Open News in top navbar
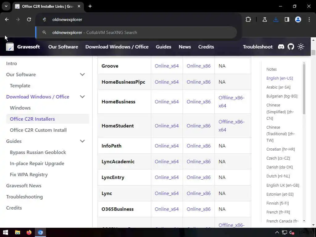 [x=185, y=47]
